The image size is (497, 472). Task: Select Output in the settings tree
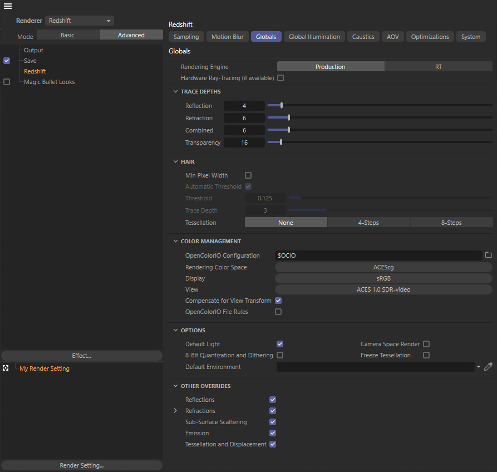pos(33,50)
